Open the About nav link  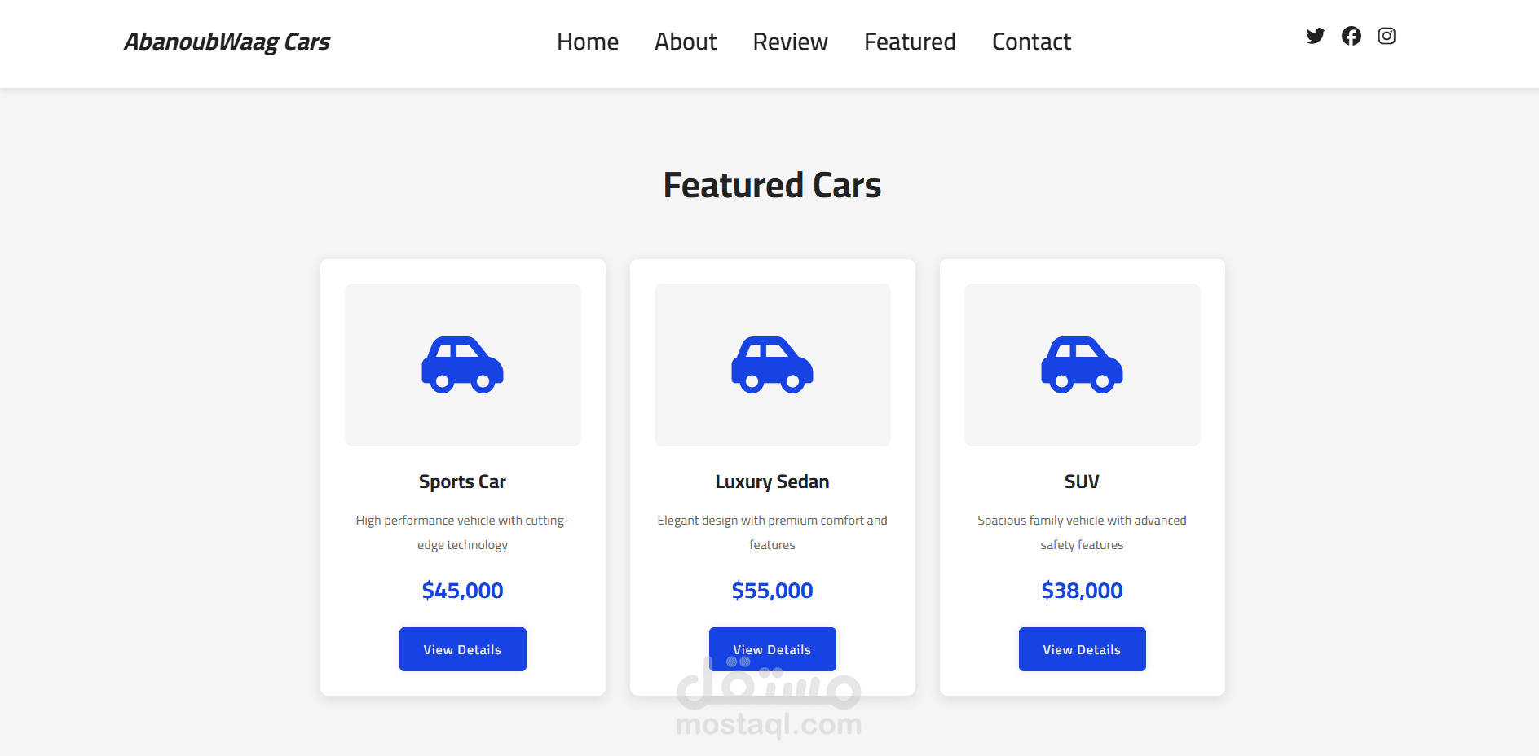coord(686,42)
